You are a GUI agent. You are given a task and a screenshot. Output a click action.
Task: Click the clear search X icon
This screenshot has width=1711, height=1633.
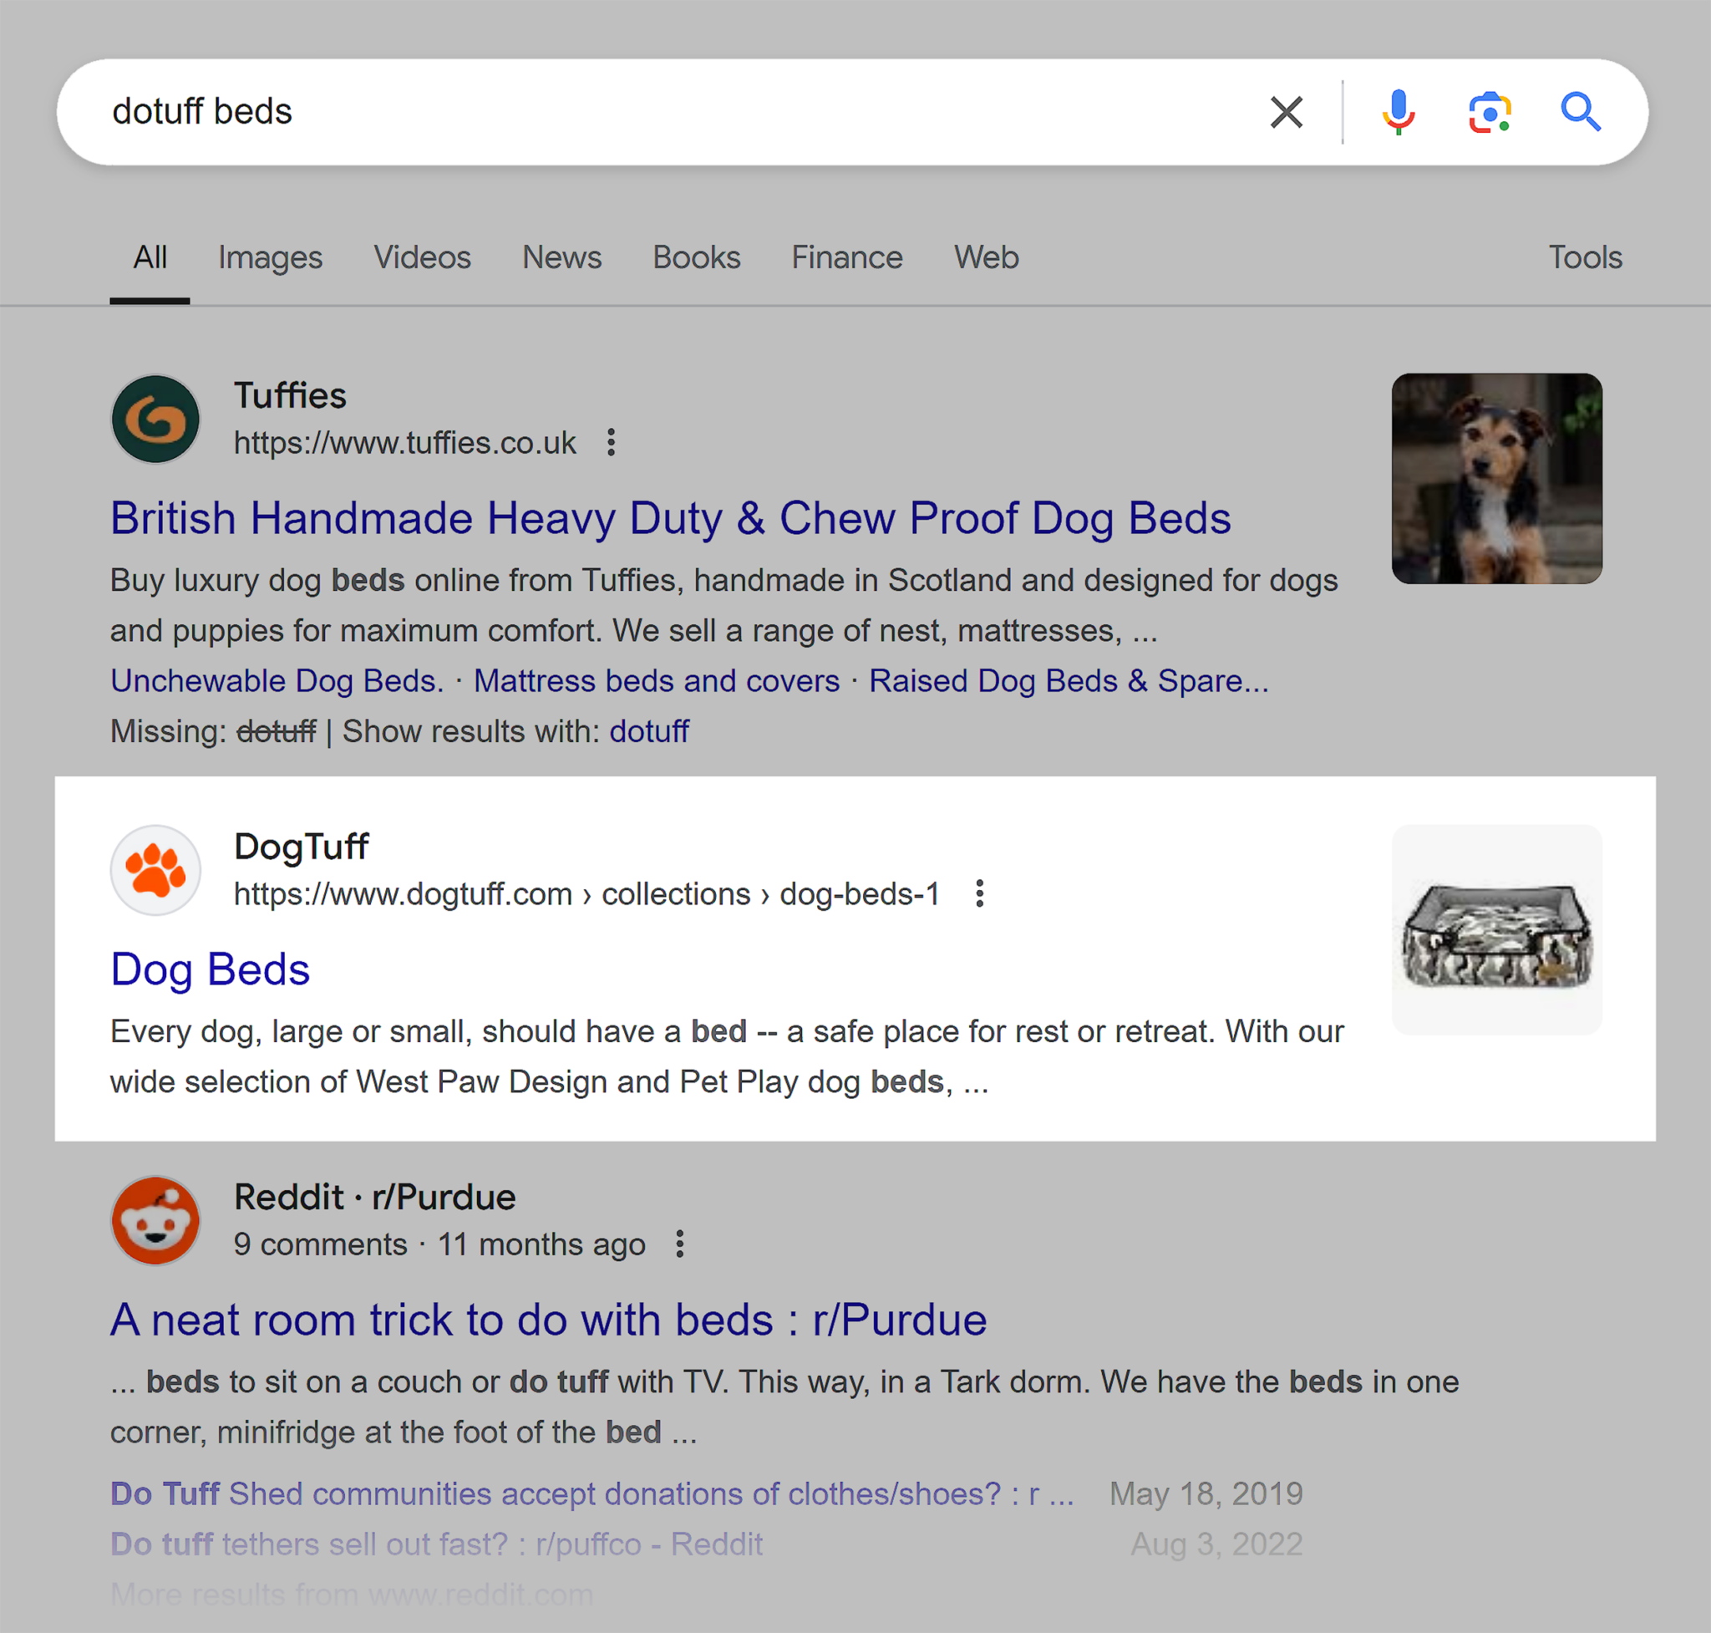(1282, 111)
